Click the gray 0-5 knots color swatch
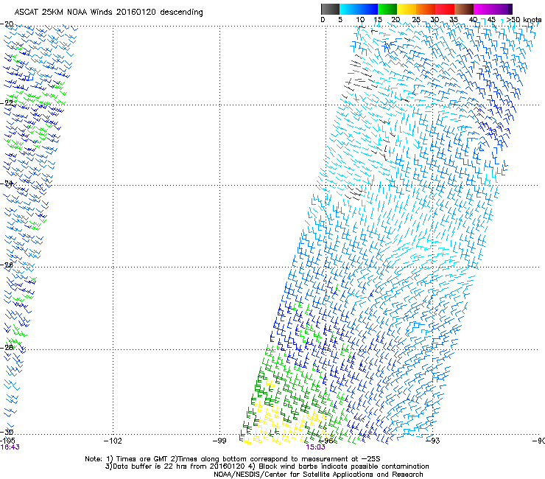The image size is (545, 479). (330, 9)
